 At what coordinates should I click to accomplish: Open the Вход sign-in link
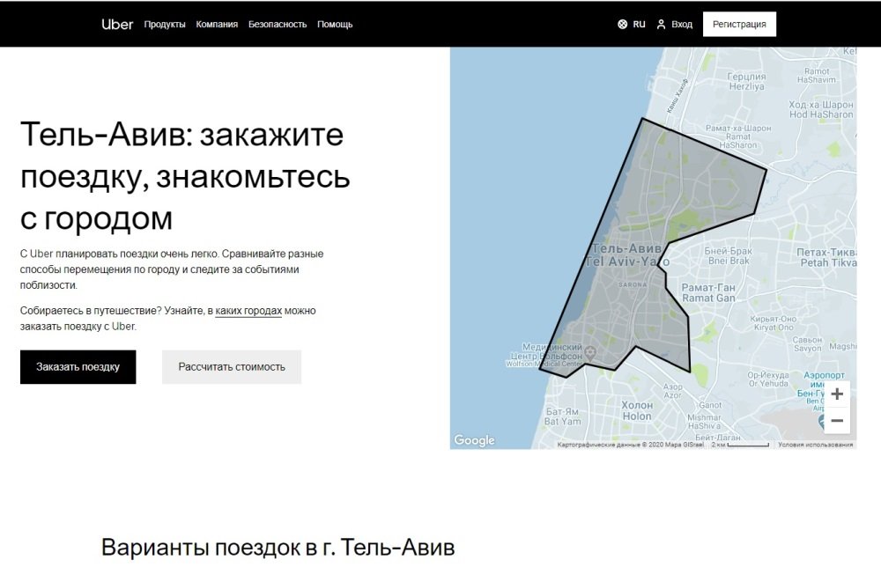(x=682, y=24)
